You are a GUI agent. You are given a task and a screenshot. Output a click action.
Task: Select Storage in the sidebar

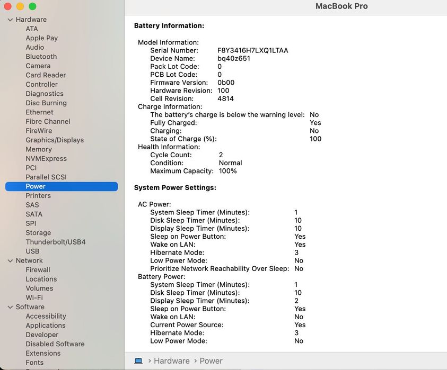tap(38, 233)
